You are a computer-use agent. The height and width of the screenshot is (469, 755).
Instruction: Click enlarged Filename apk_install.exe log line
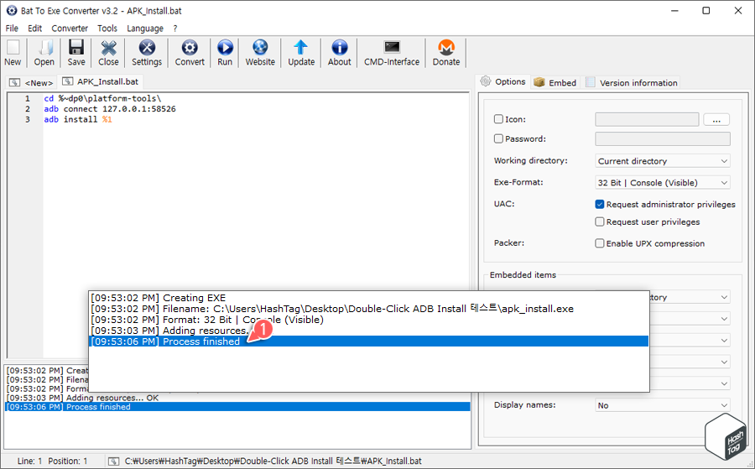tap(332, 309)
